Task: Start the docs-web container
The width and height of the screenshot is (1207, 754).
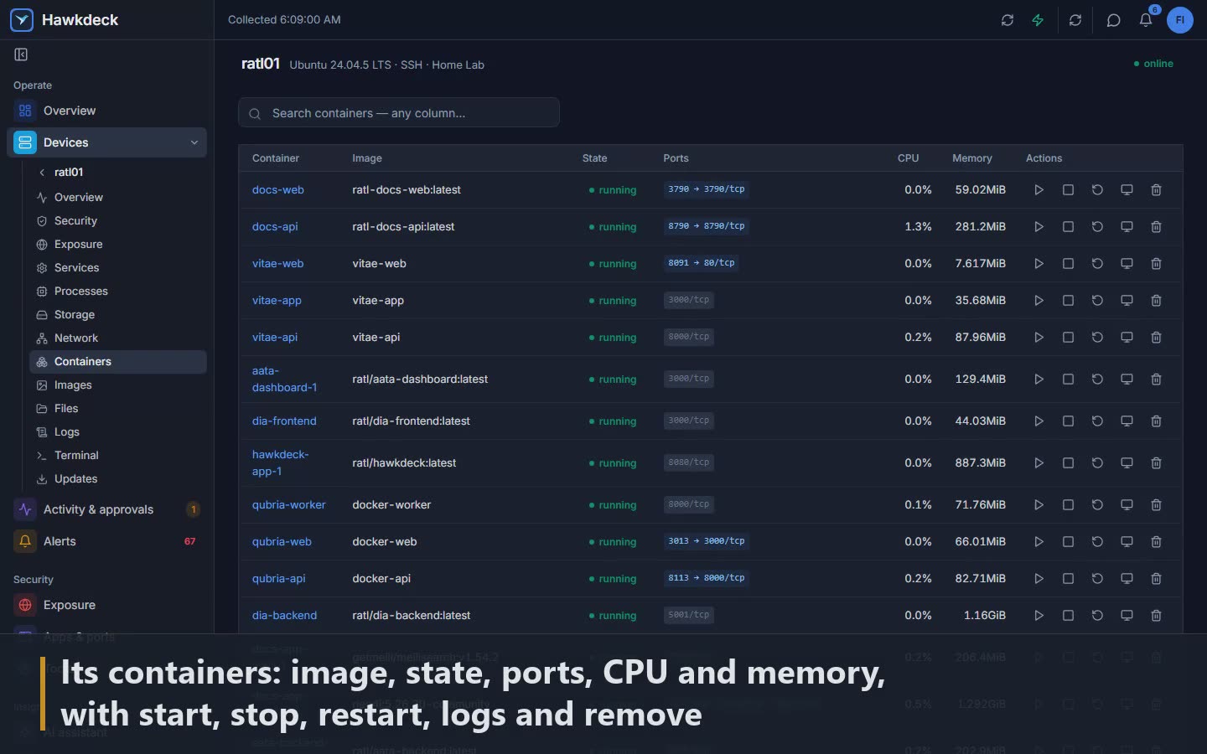Action: coord(1039,190)
